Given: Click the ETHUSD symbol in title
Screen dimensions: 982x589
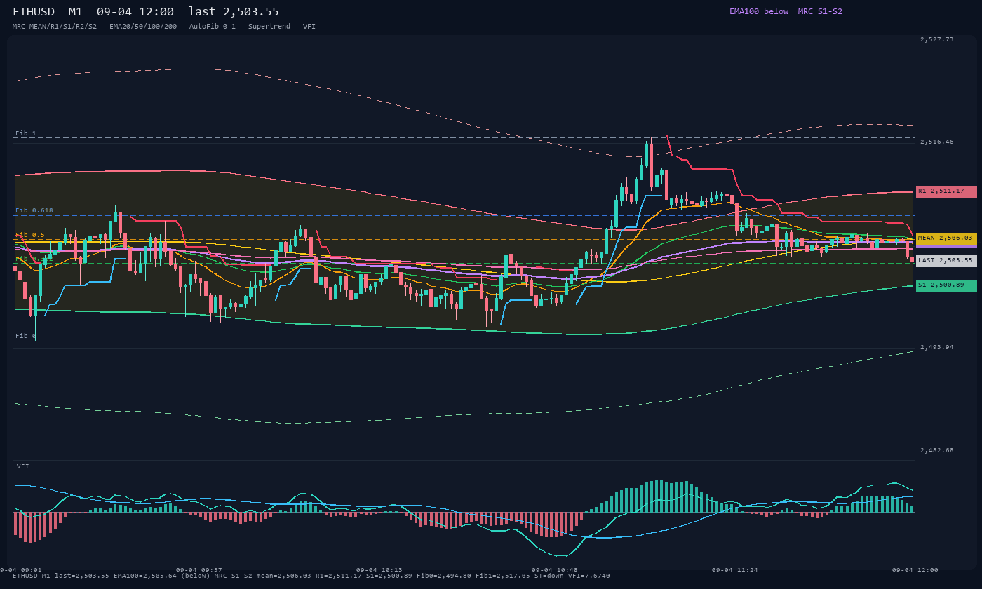Looking at the screenshot, I should (x=34, y=12).
